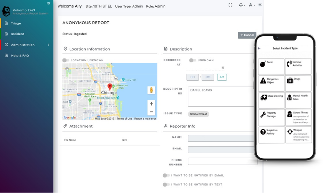Select Weapon incident type on phone
328x193 pixels.
pyautogui.click(x=298, y=135)
